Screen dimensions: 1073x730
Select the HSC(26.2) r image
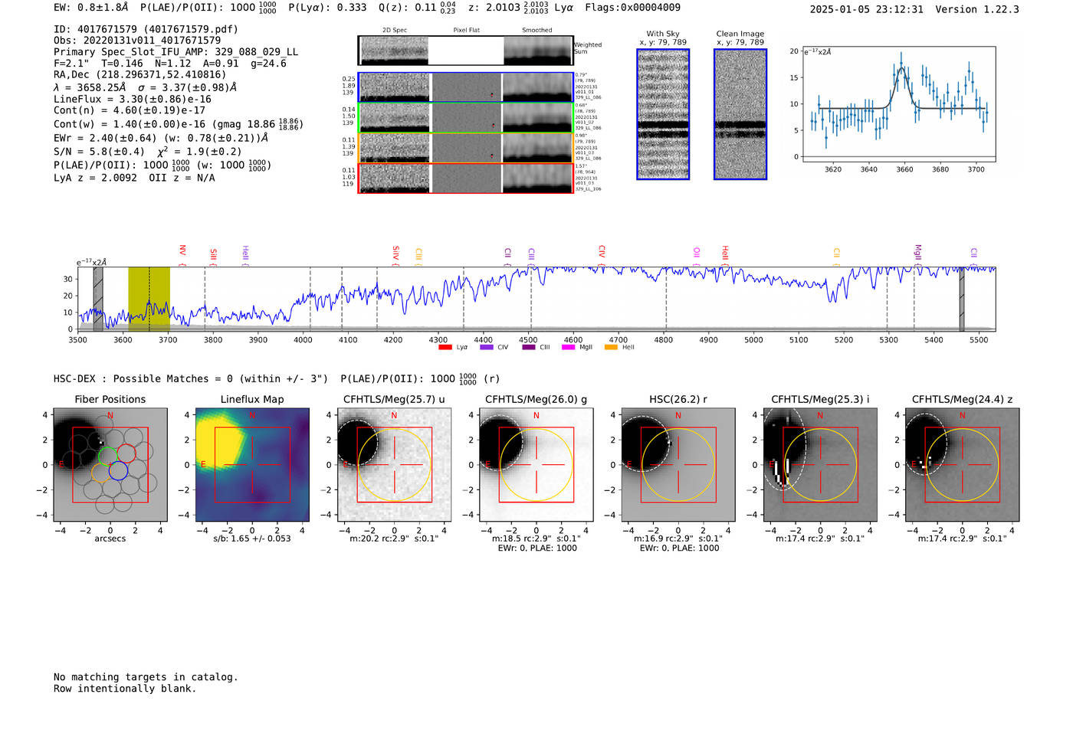coord(678,464)
